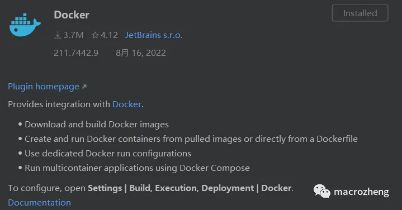Viewport: 402px width, 210px height.
Task: Open the Documentation link
Action: 40,203
